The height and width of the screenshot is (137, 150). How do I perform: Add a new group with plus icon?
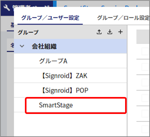click(120, 32)
